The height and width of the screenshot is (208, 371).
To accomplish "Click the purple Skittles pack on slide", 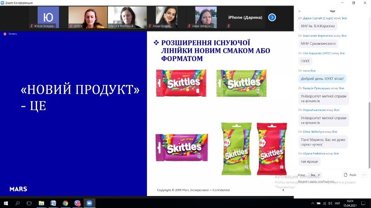I will click(182, 147).
